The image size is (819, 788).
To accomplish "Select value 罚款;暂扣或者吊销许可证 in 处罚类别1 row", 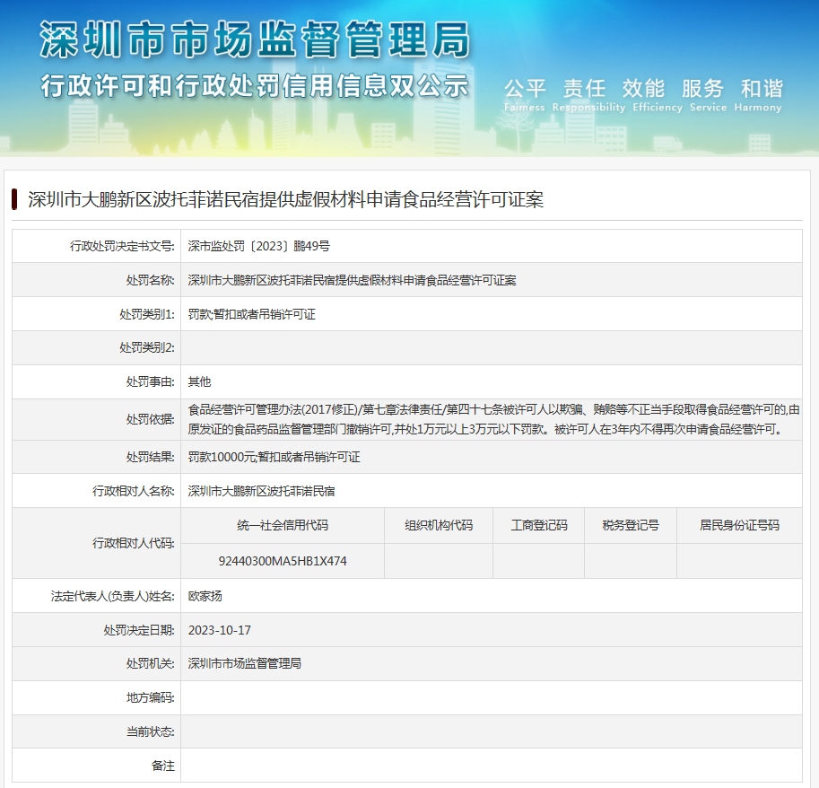I will click(251, 314).
